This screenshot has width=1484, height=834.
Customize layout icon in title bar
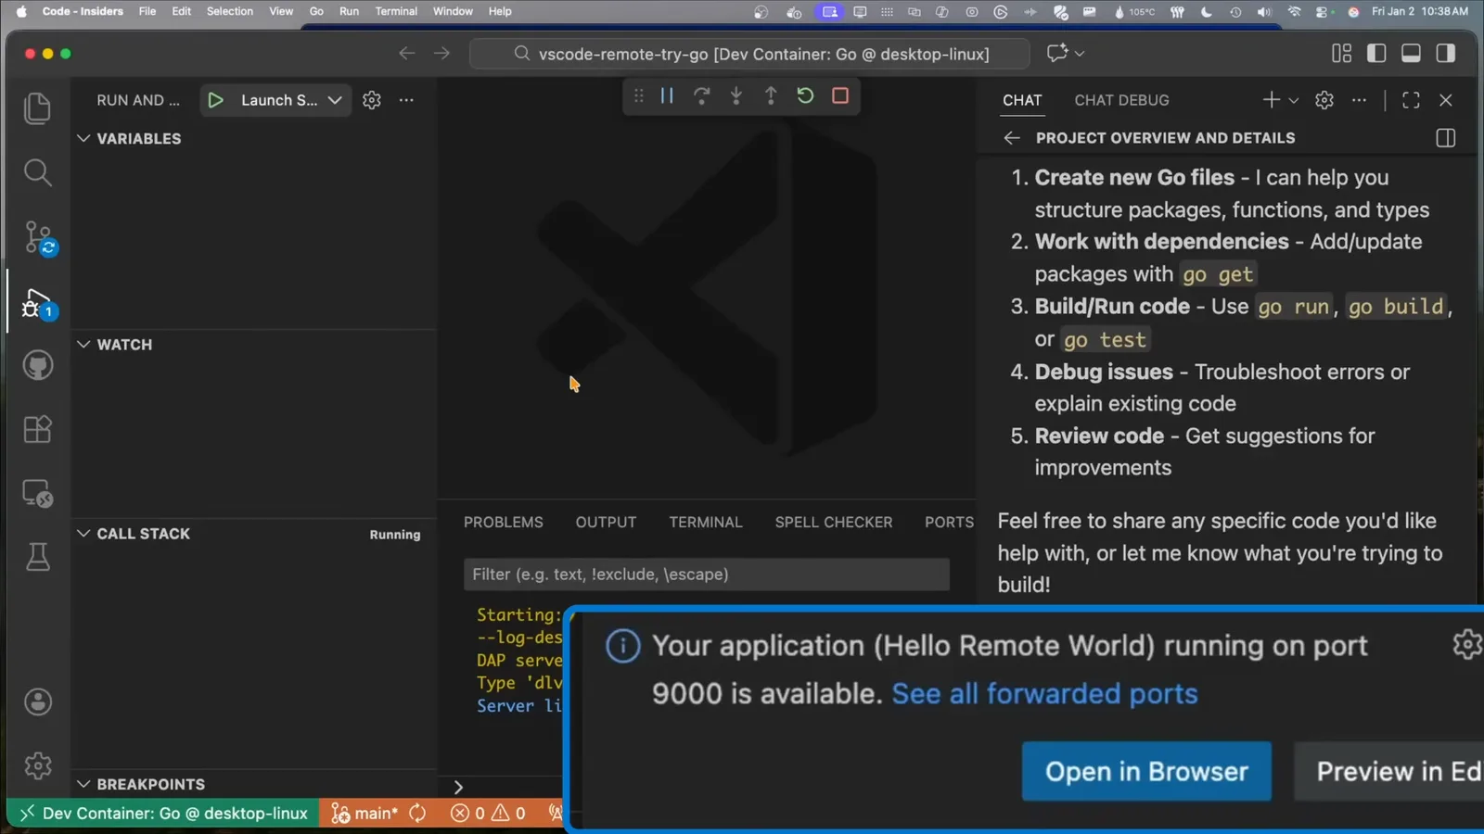click(x=1341, y=54)
